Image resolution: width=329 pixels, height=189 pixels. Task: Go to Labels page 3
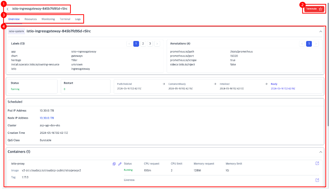pyautogui.click(x=150, y=44)
